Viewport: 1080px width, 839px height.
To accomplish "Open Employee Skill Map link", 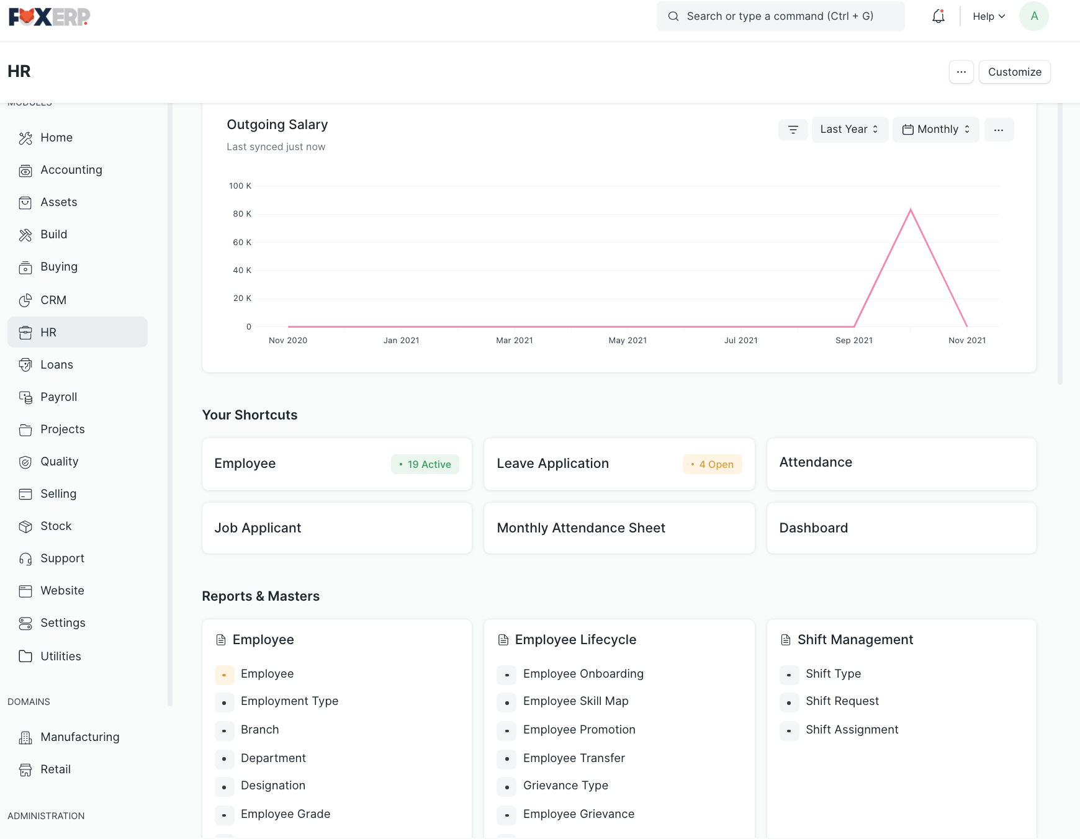I will (576, 701).
